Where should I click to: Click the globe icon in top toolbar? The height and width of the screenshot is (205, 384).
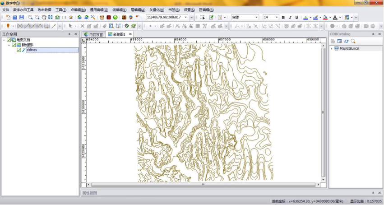click(x=131, y=17)
